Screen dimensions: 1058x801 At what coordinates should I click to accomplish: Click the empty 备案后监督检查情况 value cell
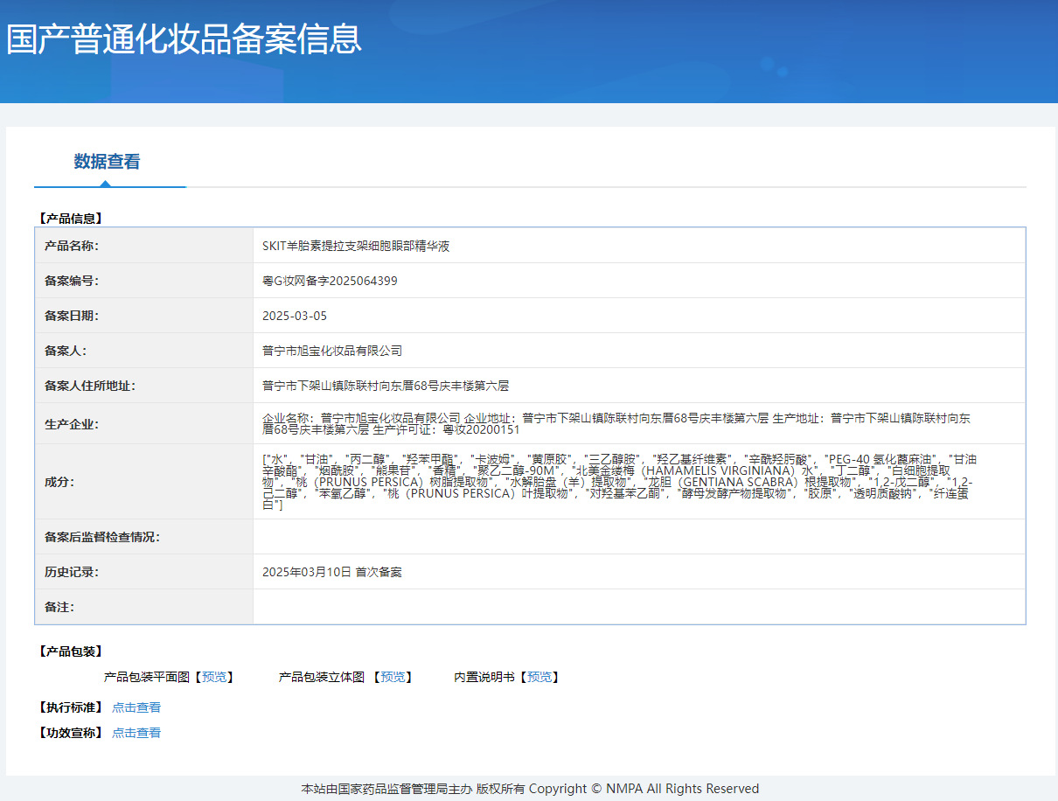pyautogui.click(x=638, y=537)
